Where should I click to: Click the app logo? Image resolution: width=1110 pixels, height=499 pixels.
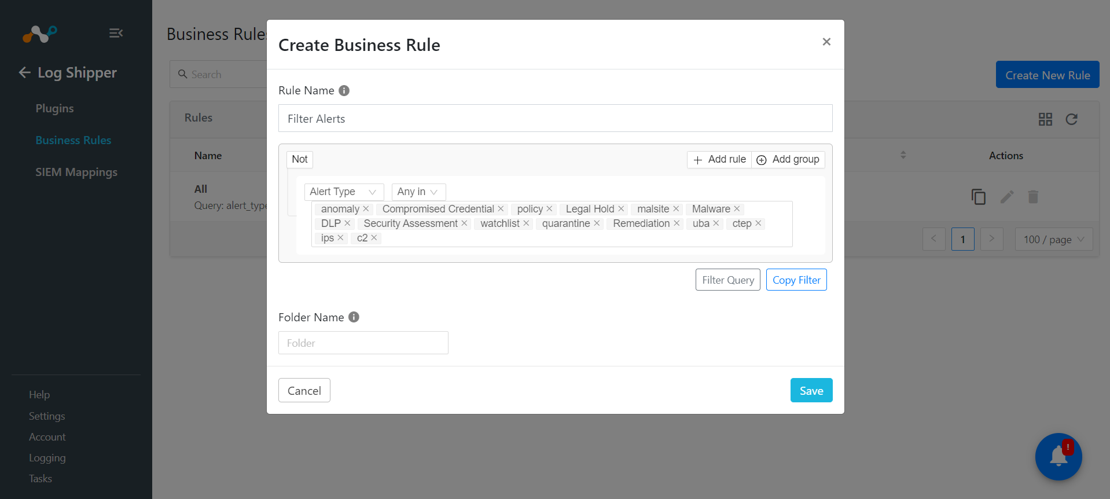39,34
